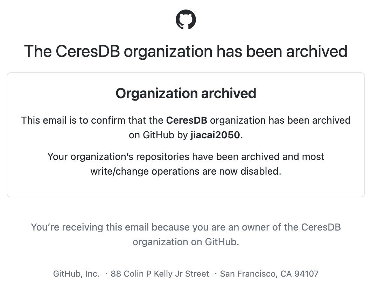Click CeresDB in the top headline
371x292 pixels.
pos(87,51)
